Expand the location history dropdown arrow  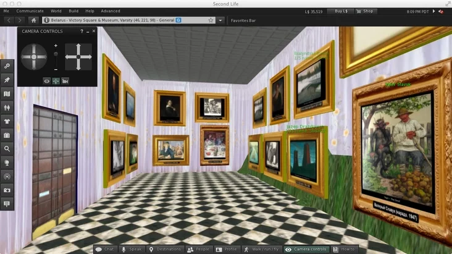point(220,20)
